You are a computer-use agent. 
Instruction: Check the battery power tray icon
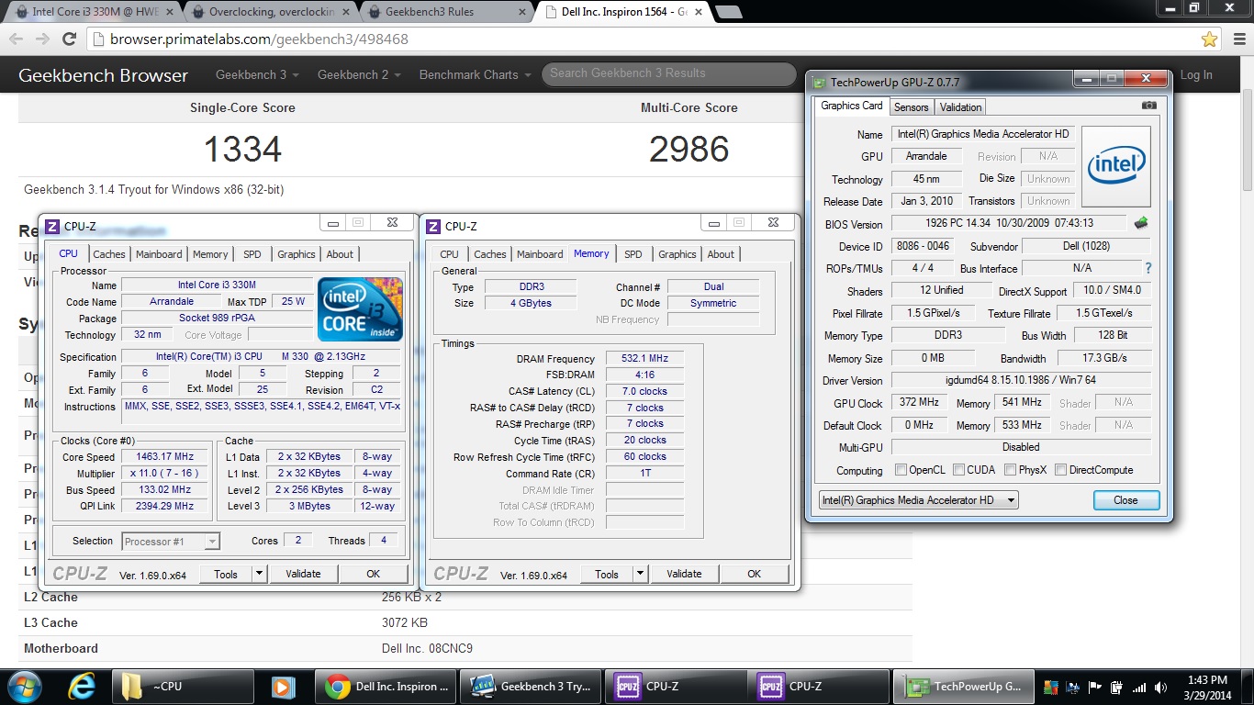click(x=1117, y=688)
